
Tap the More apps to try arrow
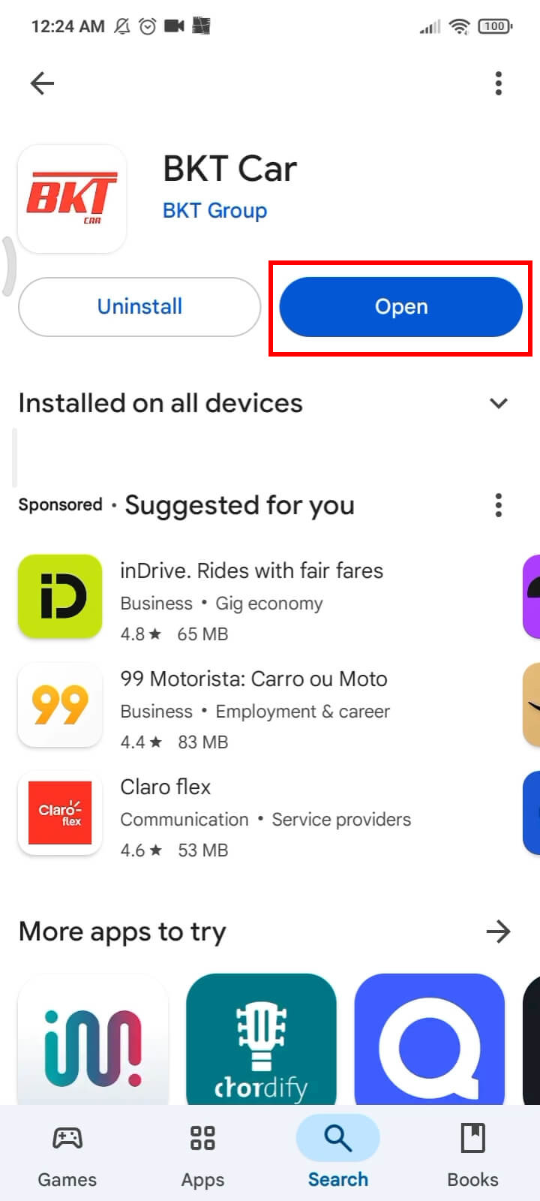coord(498,932)
